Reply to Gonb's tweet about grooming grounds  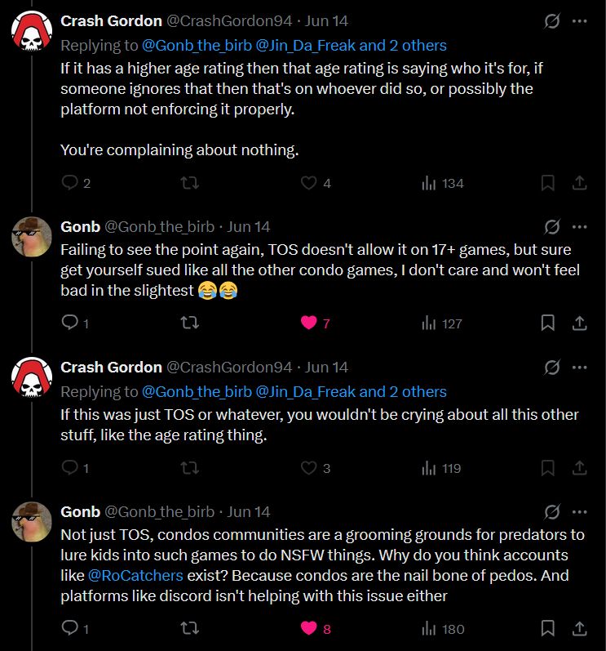click(70, 628)
